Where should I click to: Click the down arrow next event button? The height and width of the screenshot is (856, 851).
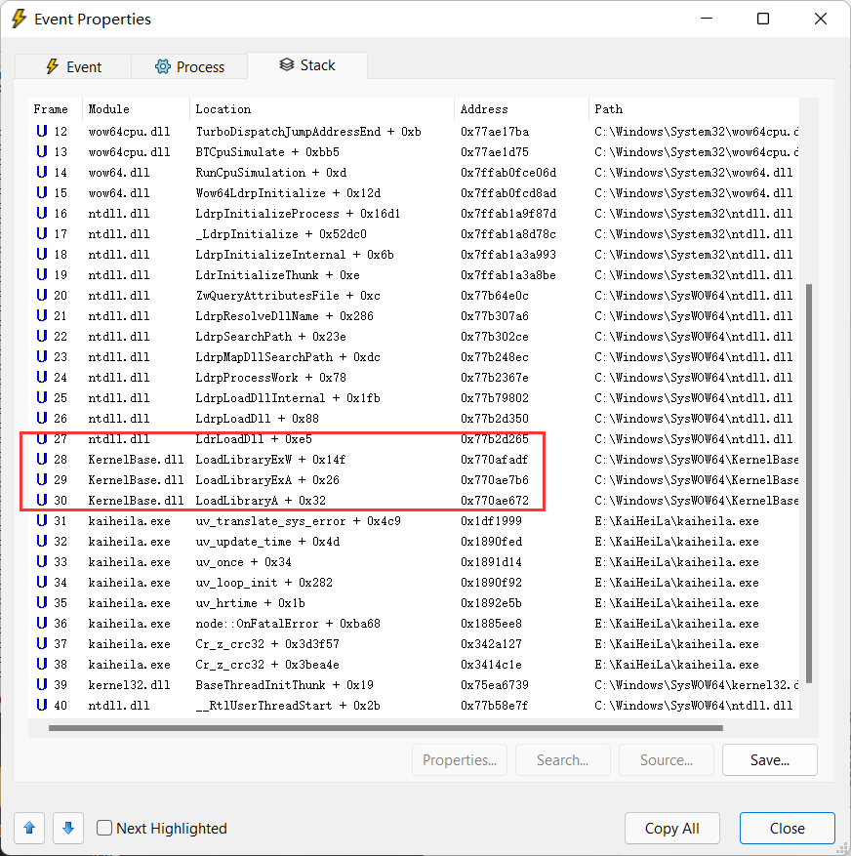pyautogui.click(x=68, y=828)
